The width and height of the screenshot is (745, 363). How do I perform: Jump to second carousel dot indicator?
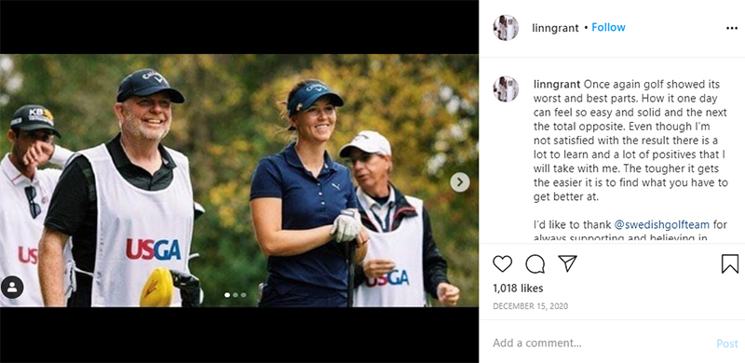click(x=236, y=295)
